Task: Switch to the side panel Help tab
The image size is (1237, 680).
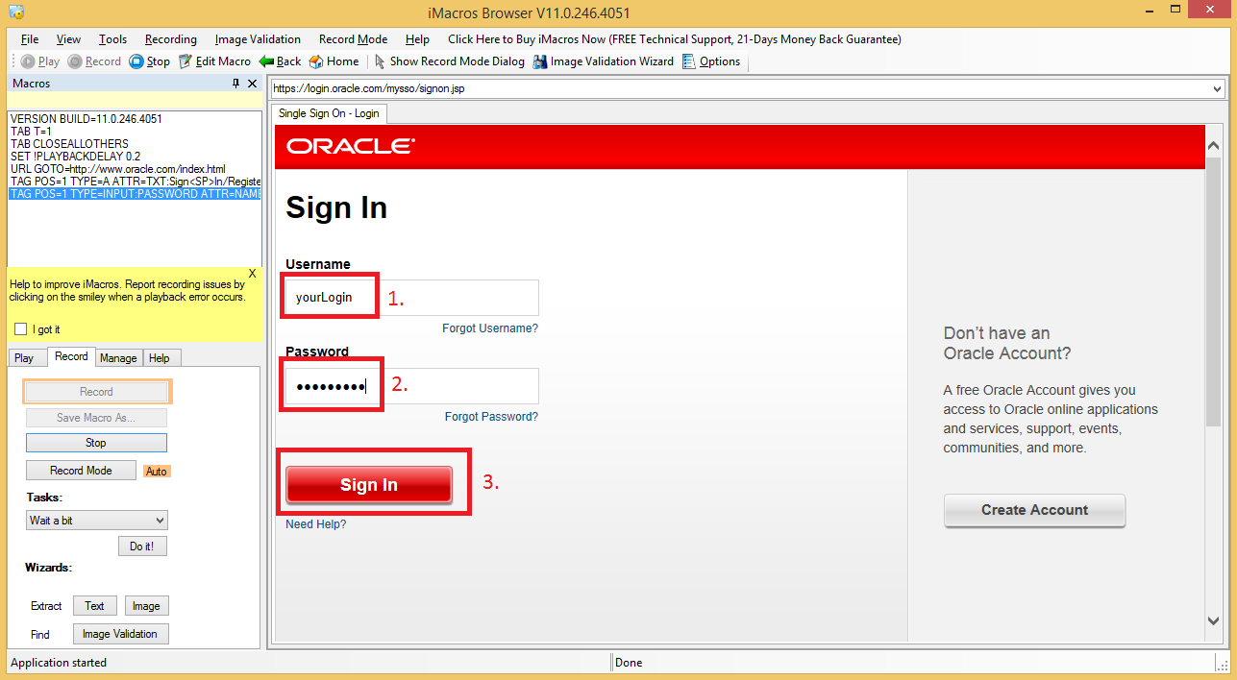Action: [x=160, y=358]
